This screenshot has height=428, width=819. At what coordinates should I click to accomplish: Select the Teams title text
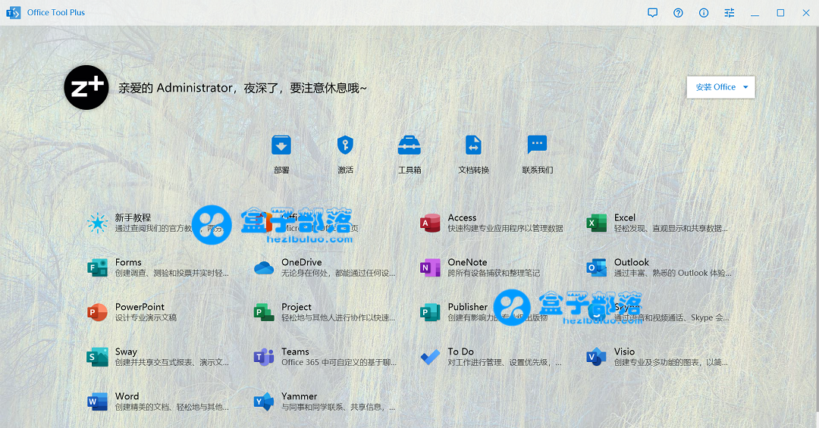coord(295,351)
